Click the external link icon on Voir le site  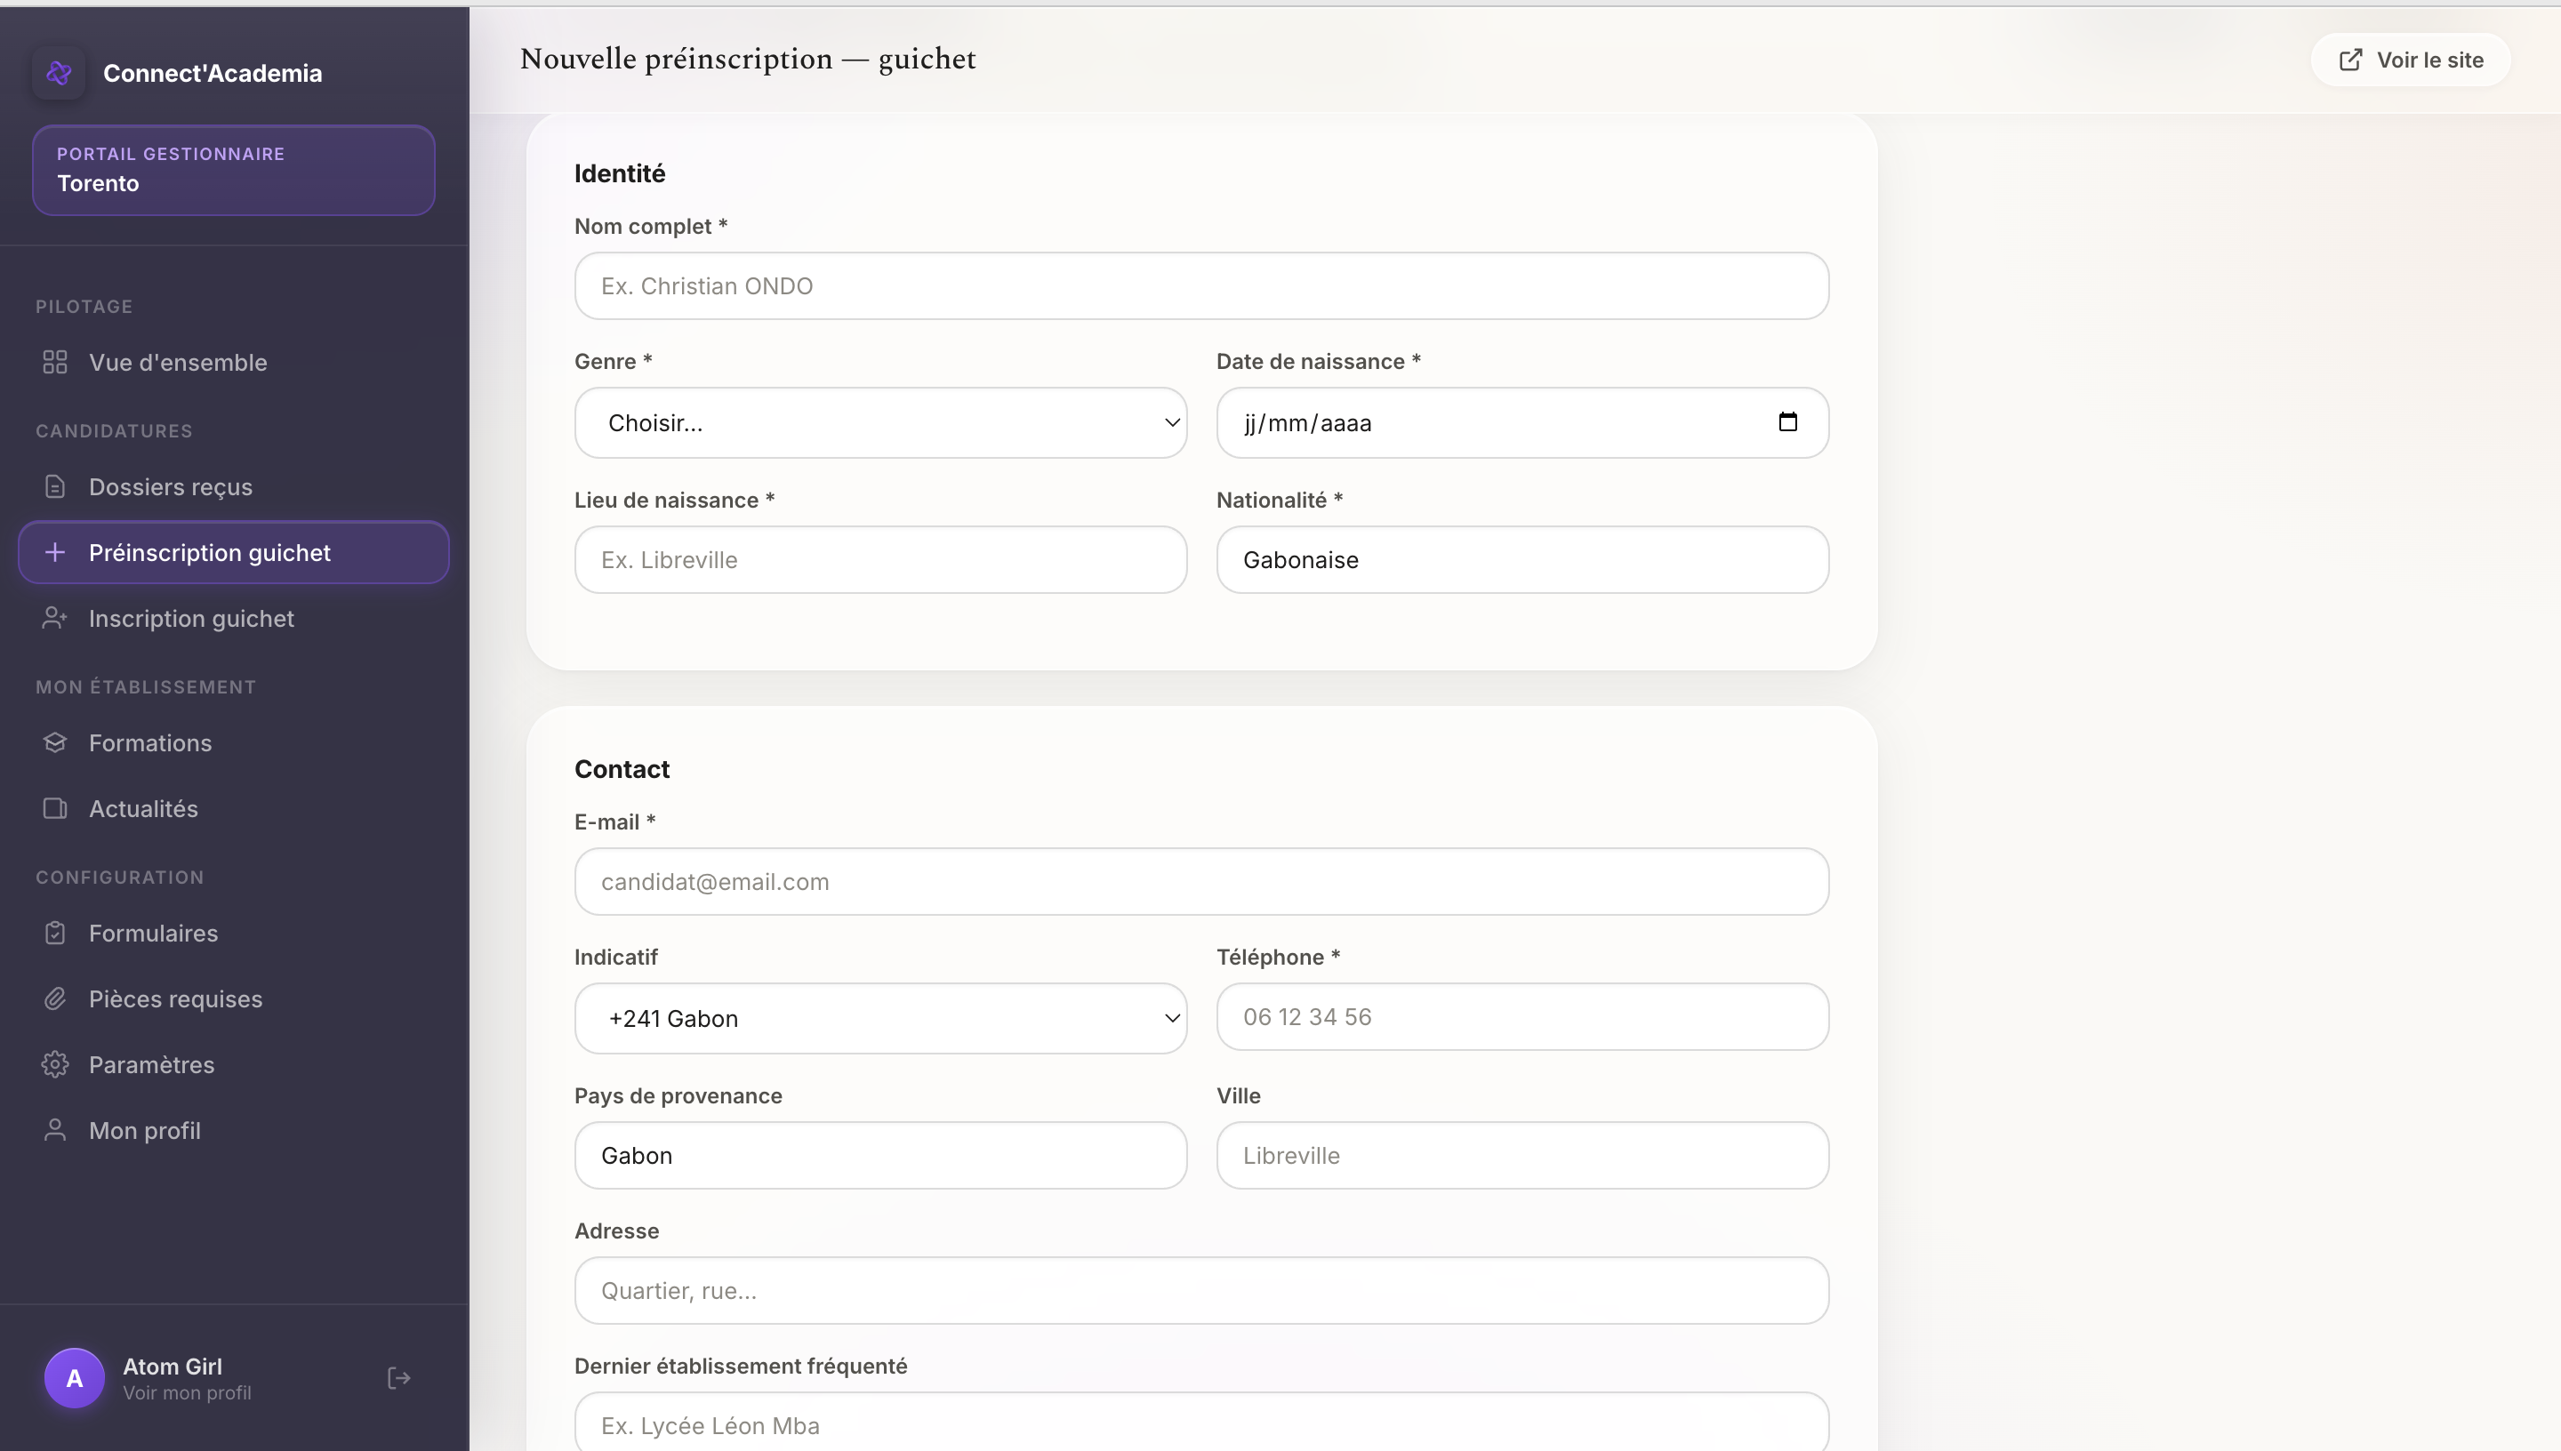[2349, 60]
